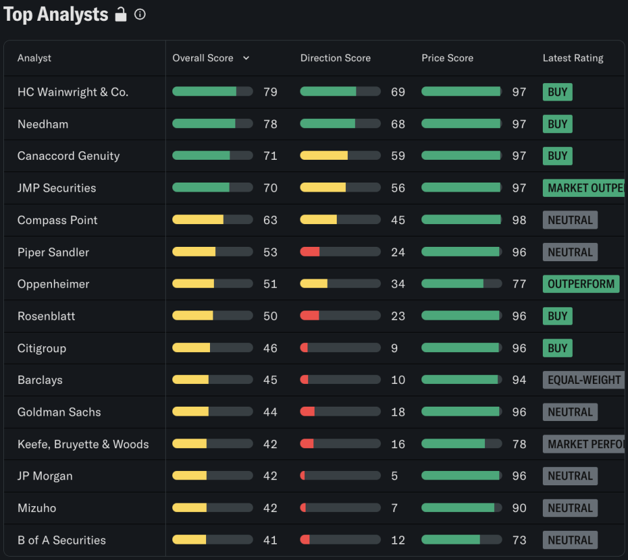Select the Compass Point analyst name
The height and width of the screenshot is (560, 628).
[x=57, y=220]
